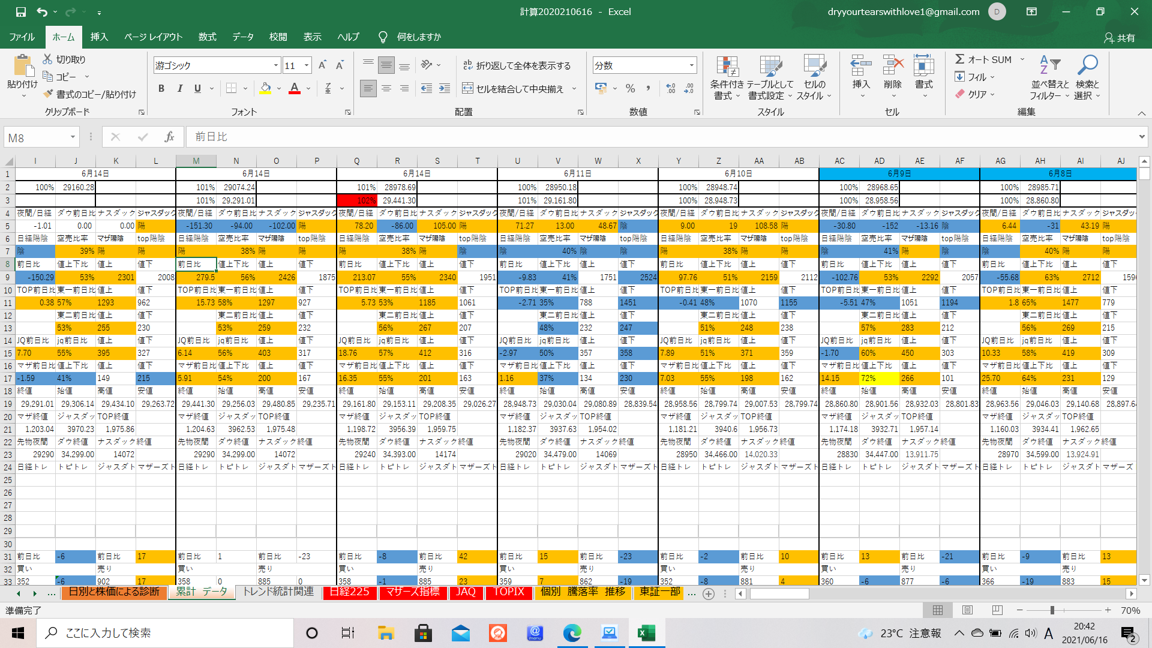
Task: Expand the number format dropdown
Action: (x=691, y=65)
